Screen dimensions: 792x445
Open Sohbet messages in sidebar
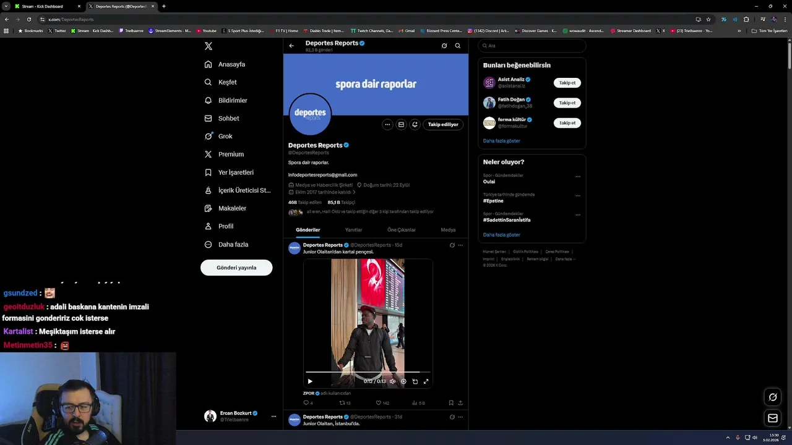coord(222,118)
